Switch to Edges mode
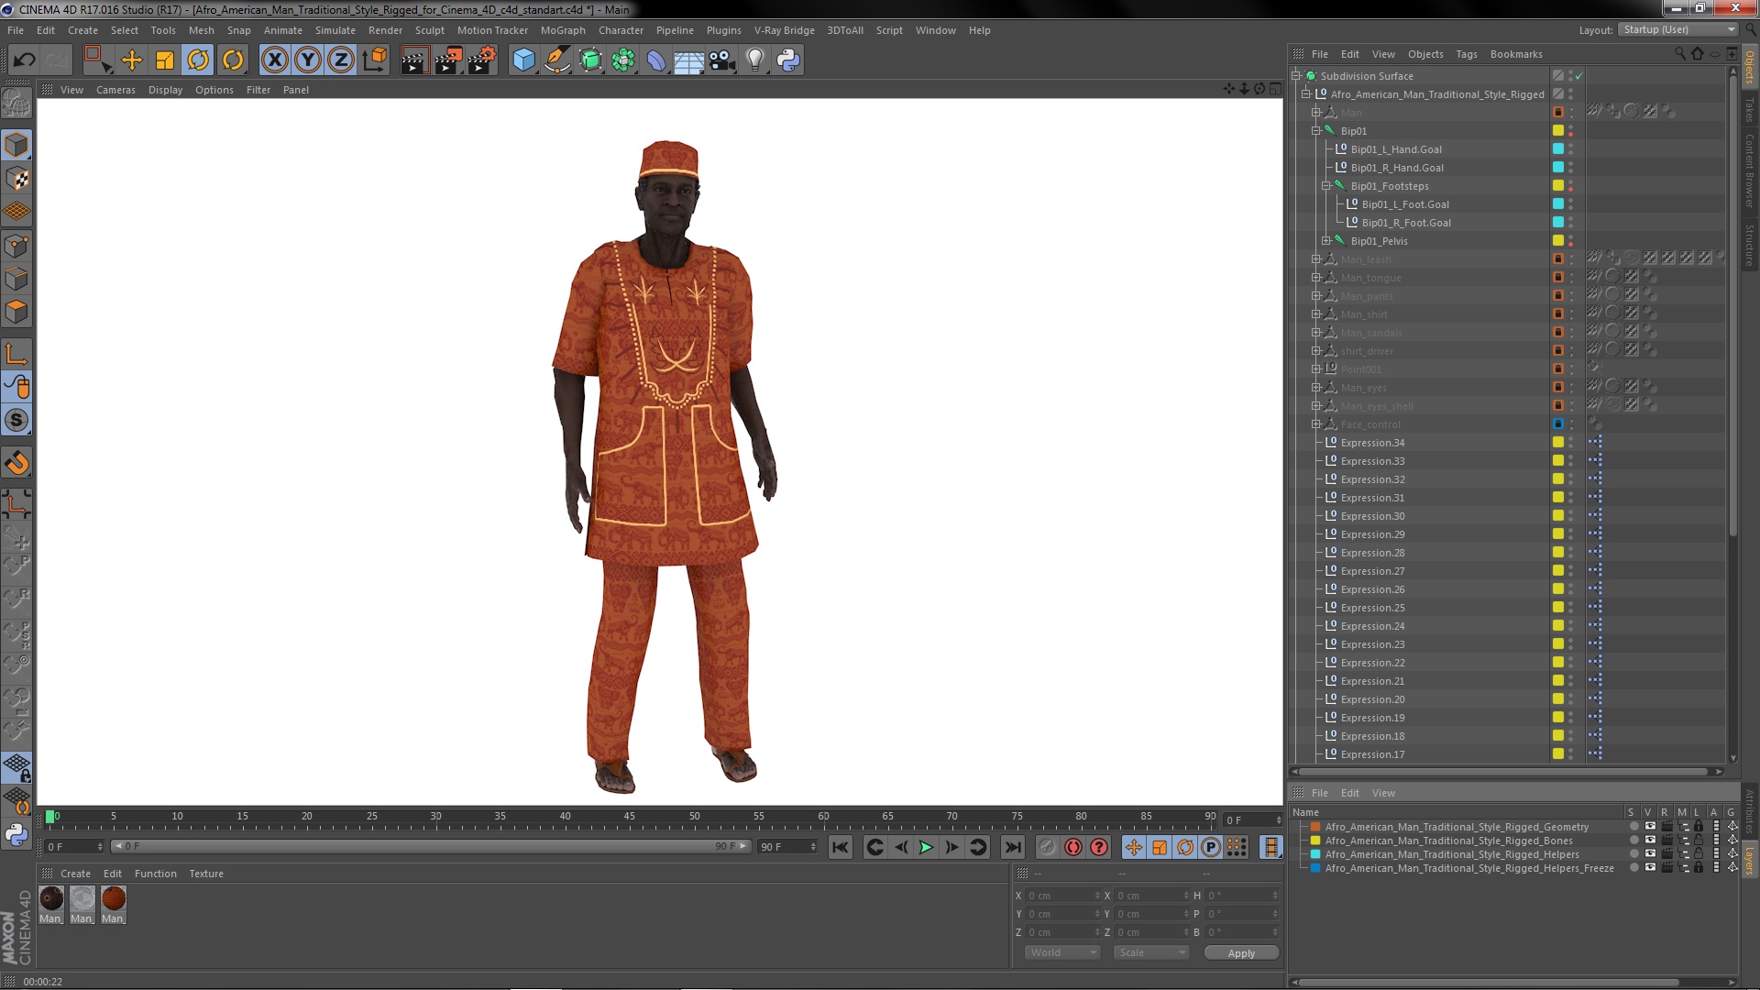This screenshot has height=990, width=1760. (16, 279)
